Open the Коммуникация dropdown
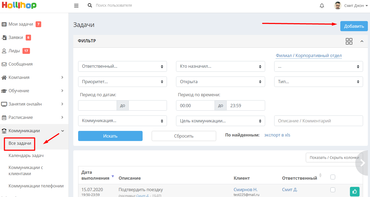Image resolution: width=370 pixels, height=197 pixels. point(123,121)
